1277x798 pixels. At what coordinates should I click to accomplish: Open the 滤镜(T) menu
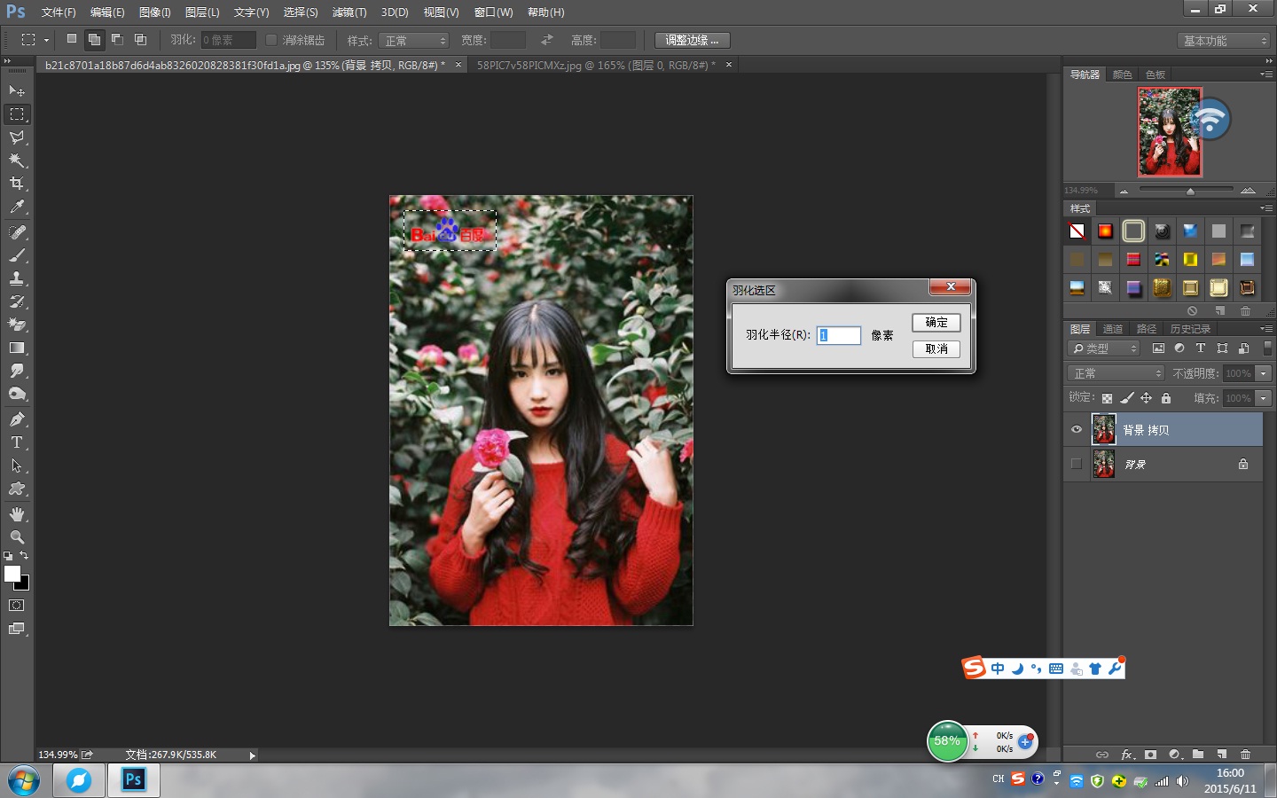pos(349,12)
